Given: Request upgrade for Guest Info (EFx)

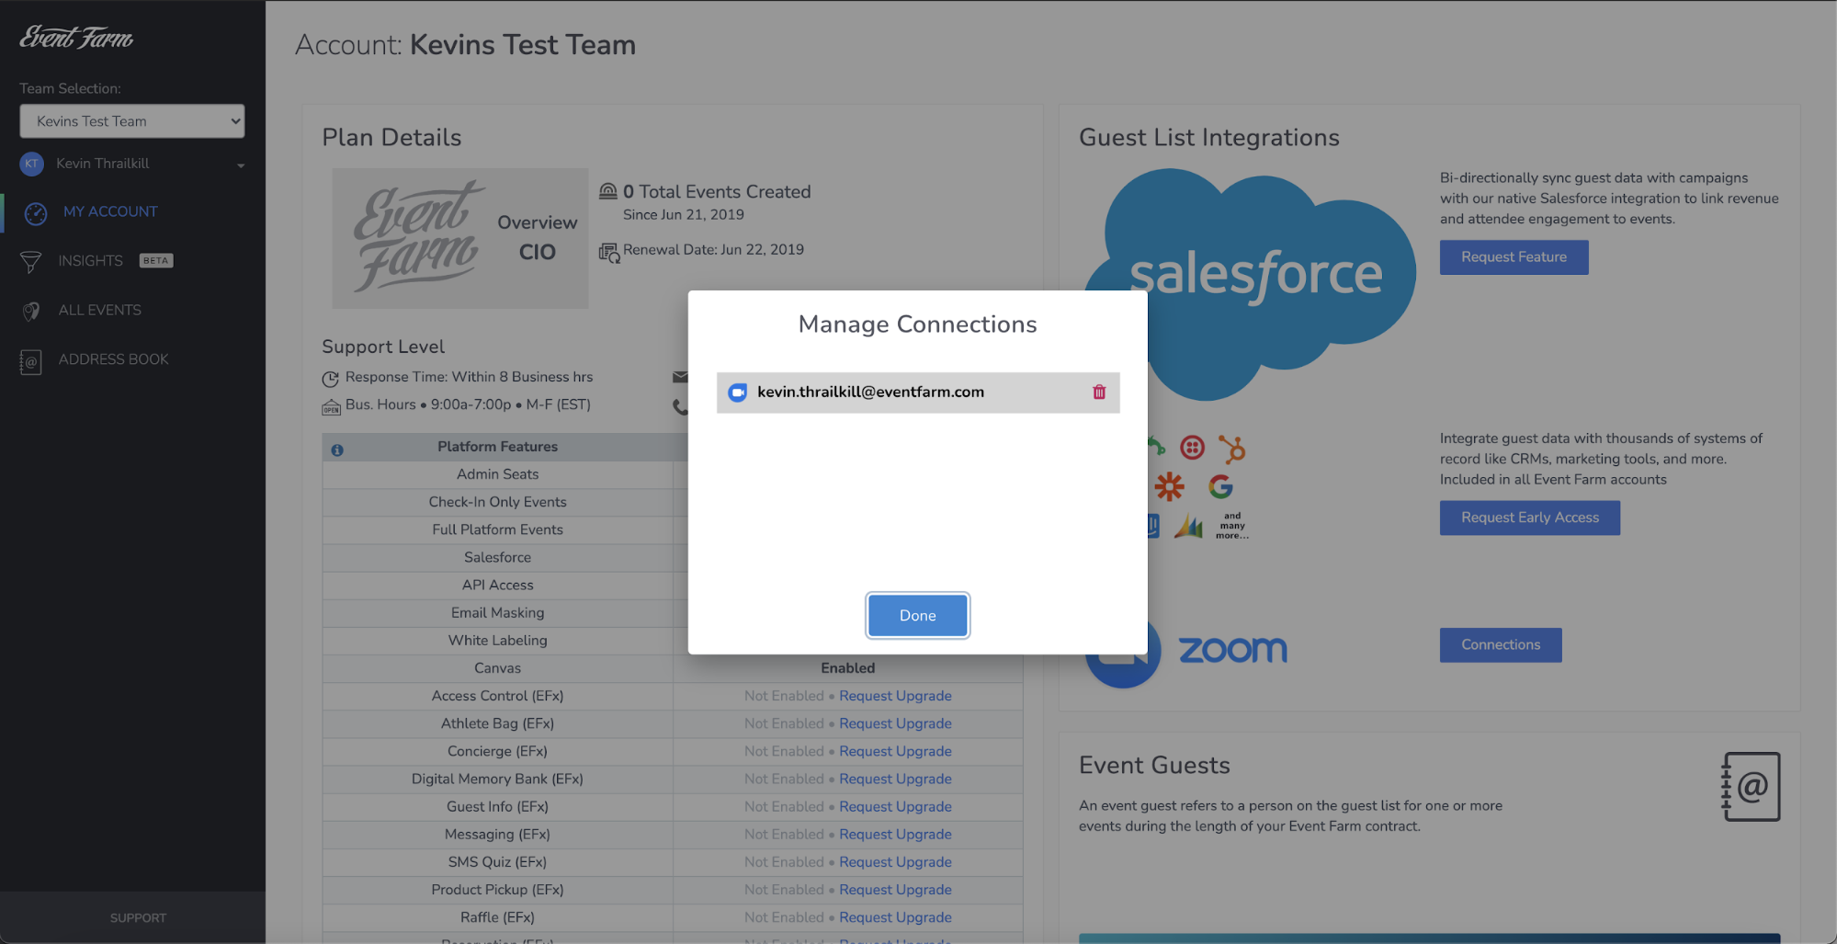Looking at the screenshot, I should tap(895, 806).
